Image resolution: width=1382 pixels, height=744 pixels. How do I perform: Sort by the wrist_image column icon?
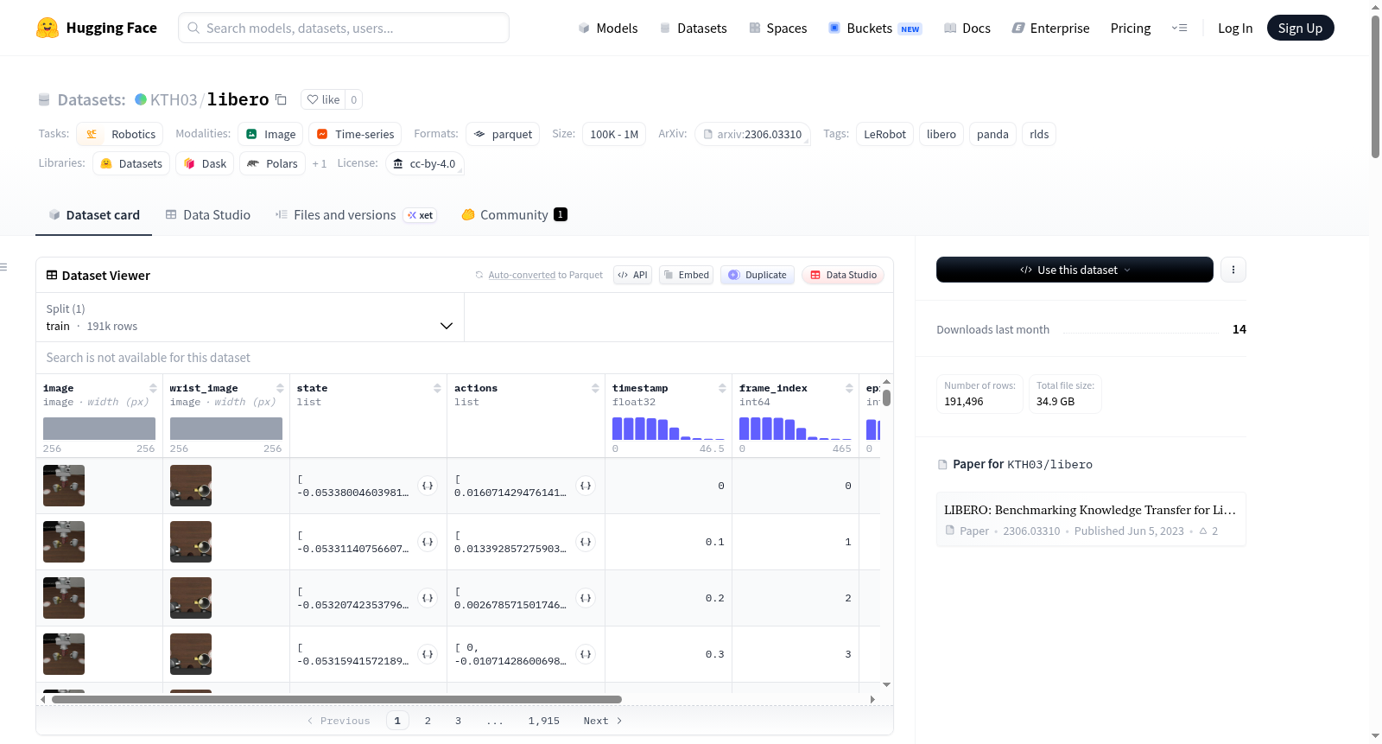[280, 388]
